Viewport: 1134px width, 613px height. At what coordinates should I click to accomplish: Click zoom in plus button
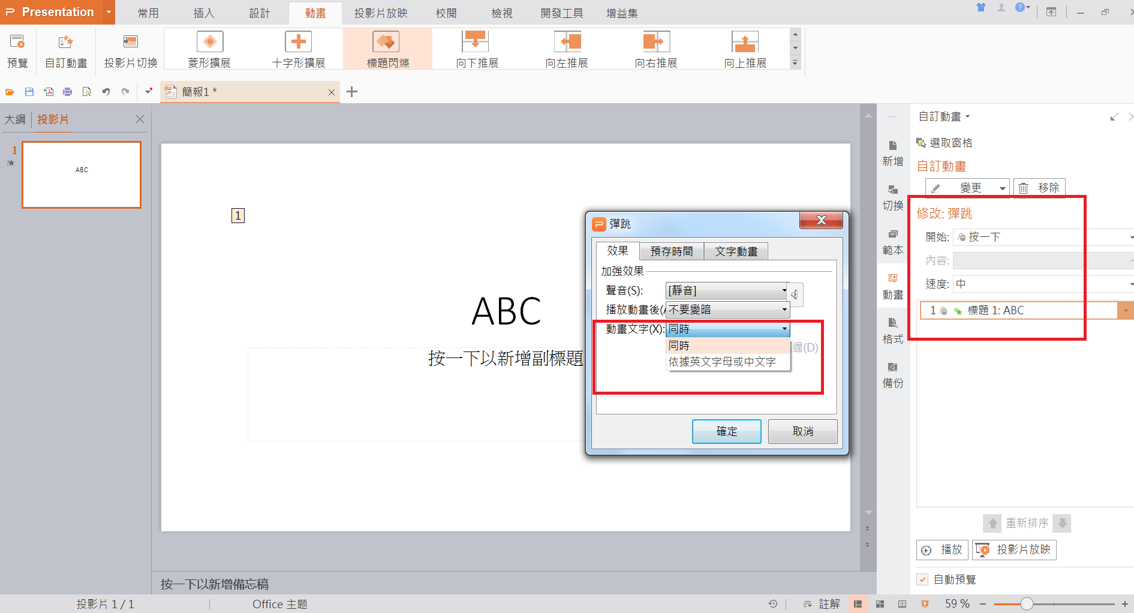coord(1125,604)
